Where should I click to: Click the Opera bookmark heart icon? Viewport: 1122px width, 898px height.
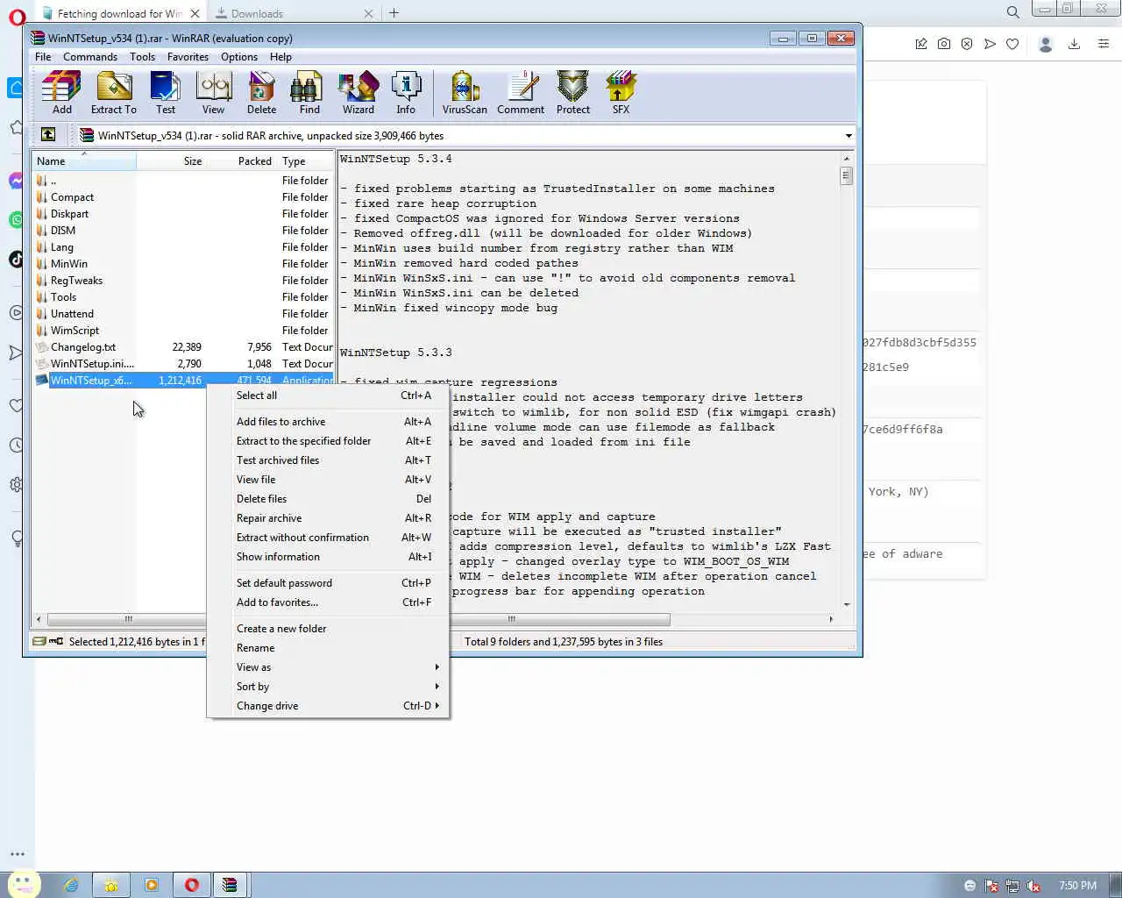pos(1012,44)
